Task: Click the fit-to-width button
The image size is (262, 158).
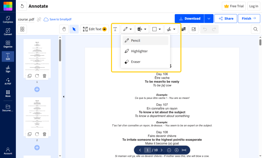Action: 184,150
